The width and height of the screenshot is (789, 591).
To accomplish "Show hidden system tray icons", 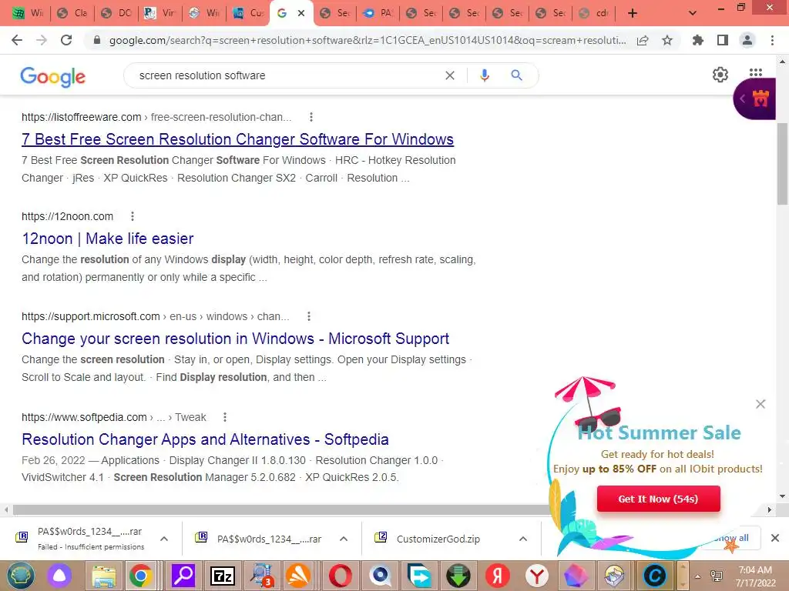I will [697, 576].
